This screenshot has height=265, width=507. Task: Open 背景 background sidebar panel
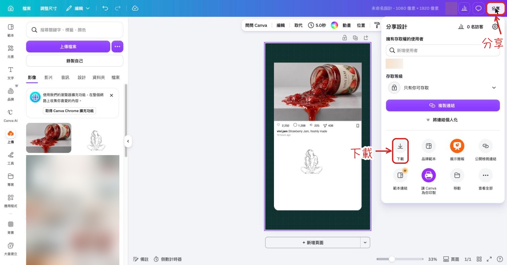11,227
